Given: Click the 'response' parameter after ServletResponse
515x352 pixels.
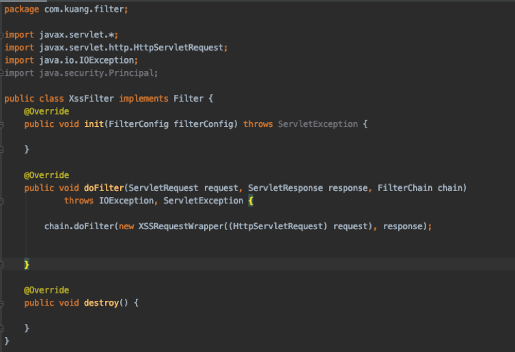Looking at the screenshot, I should (x=348, y=188).
